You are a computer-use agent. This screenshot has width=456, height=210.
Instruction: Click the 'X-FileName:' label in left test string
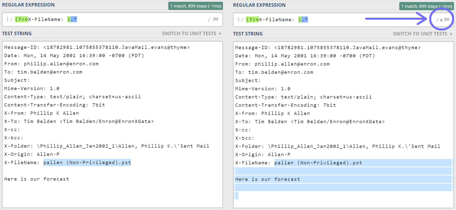click(x=22, y=162)
